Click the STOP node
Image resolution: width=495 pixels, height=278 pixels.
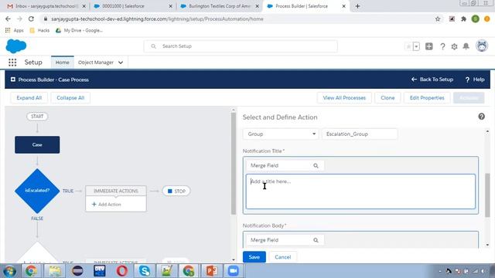176,191
